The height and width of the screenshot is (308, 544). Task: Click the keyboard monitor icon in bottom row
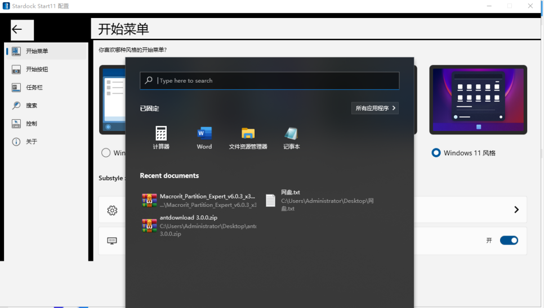tap(112, 241)
